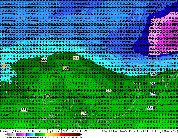Pick the dark blue legend swatch at -30
This screenshot has height=138, width=178.
[x=26, y=135]
